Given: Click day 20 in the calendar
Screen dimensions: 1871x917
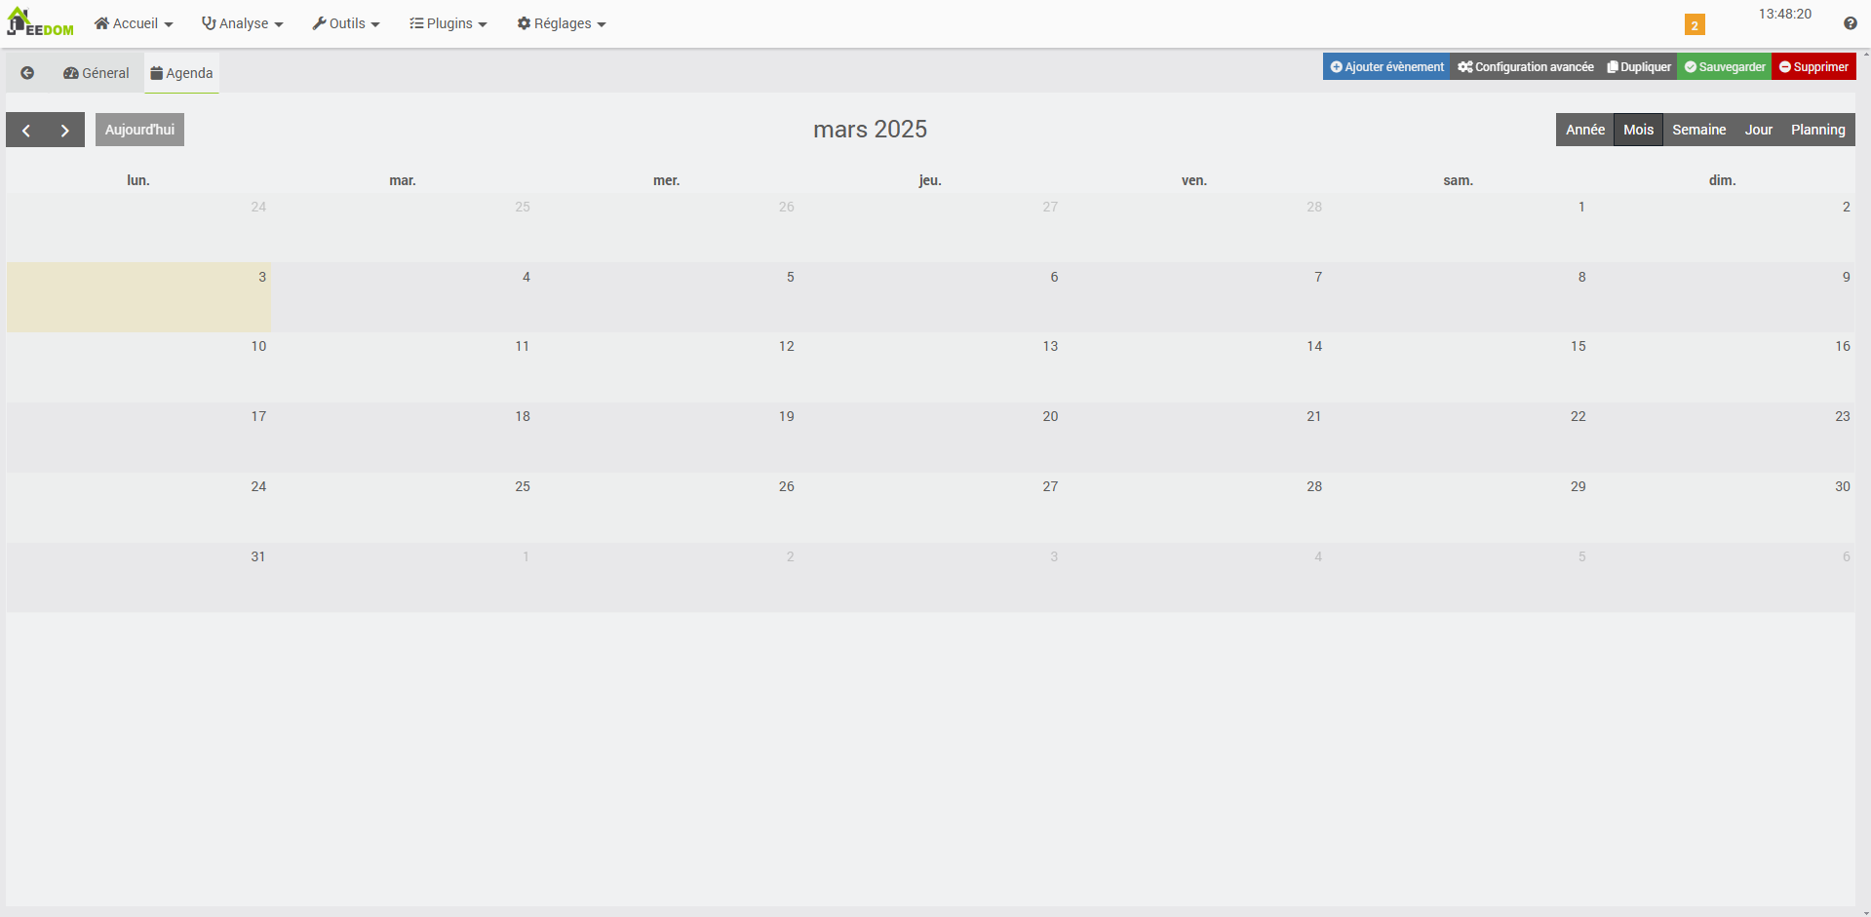Looking at the screenshot, I should tap(930, 438).
